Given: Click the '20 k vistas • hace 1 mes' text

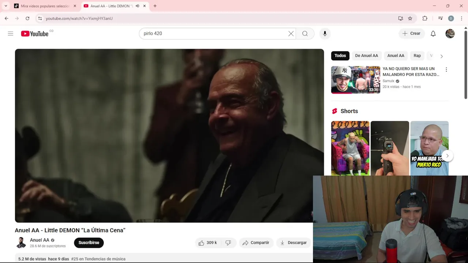Looking at the screenshot, I should 401,87.
